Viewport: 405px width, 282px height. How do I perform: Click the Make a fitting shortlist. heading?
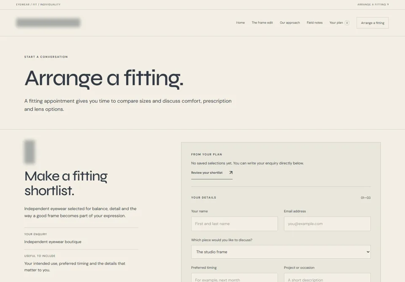click(x=66, y=183)
